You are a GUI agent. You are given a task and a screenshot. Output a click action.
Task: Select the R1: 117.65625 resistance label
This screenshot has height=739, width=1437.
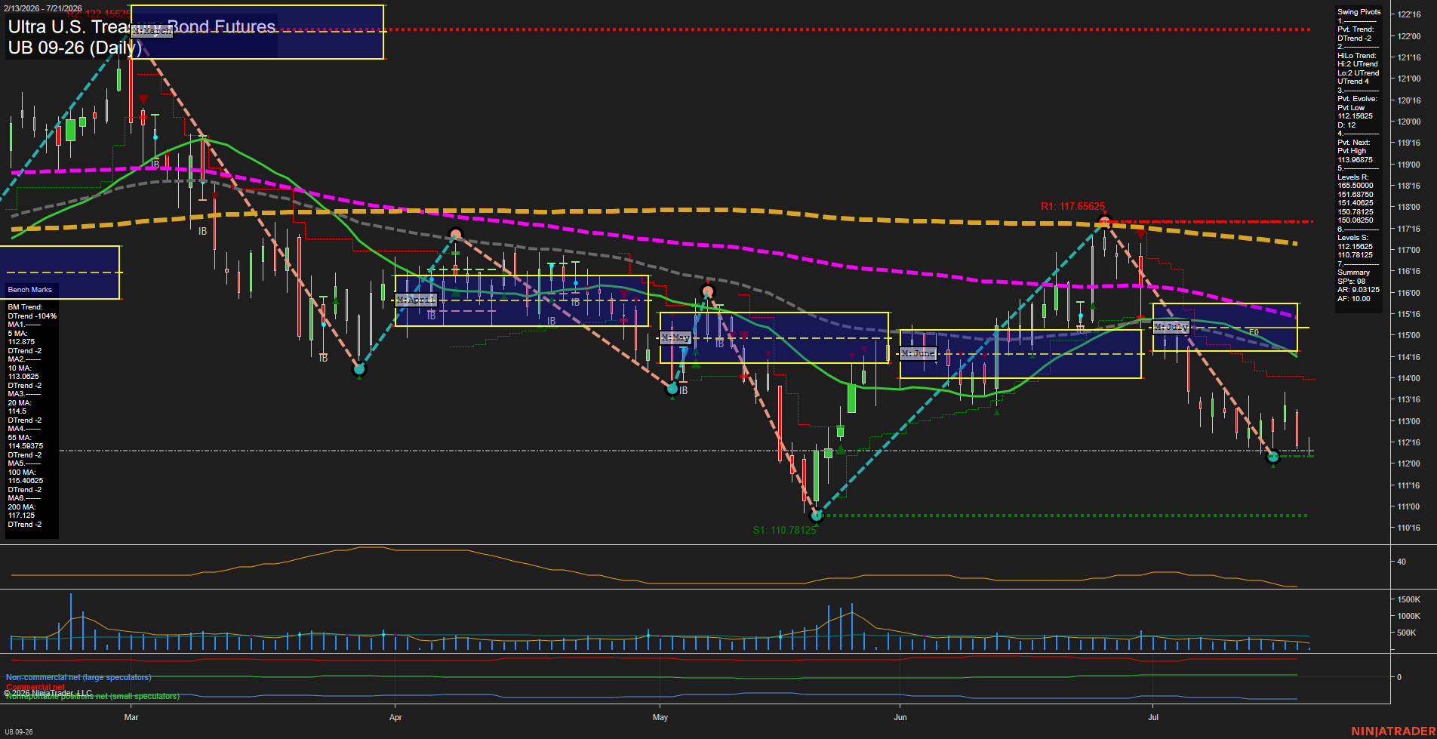point(1072,206)
